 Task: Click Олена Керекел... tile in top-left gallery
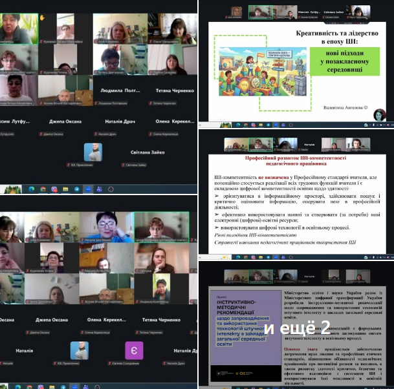173,122
